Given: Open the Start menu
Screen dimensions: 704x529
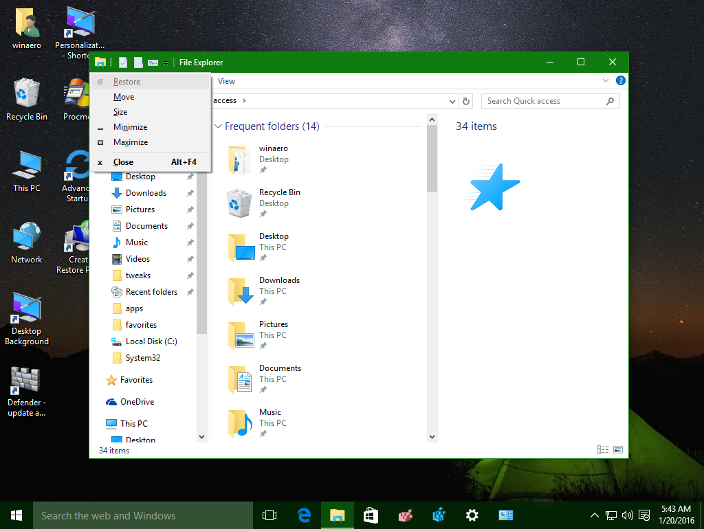Looking at the screenshot, I should tap(15, 515).
